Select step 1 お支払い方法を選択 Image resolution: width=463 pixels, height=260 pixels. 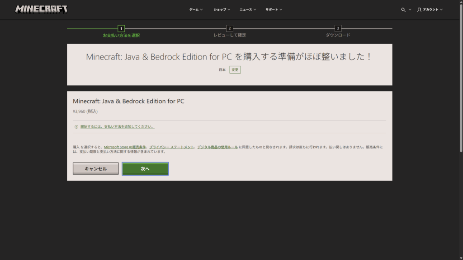[121, 32]
